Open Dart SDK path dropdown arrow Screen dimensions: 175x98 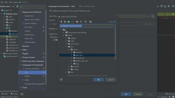[x=148, y=16]
